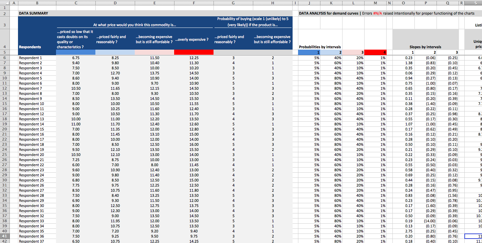The width and height of the screenshot is (482, 243).
Task: Select row 1 header
Action: (4, 8)
